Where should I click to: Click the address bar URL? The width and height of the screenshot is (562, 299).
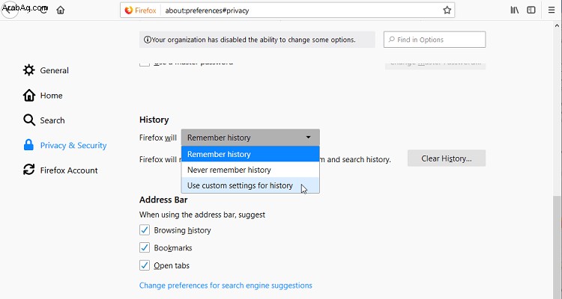coord(207,10)
